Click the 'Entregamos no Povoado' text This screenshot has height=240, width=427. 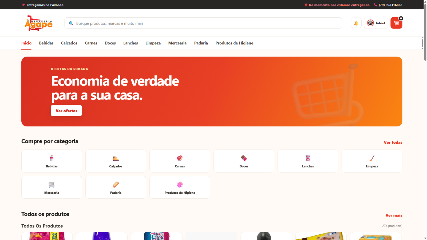(45, 5)
